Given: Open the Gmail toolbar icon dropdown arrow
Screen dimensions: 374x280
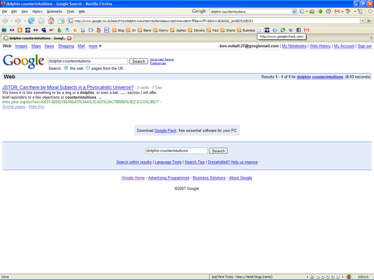Looking at the screenshot, I should (x=342, y=12).
